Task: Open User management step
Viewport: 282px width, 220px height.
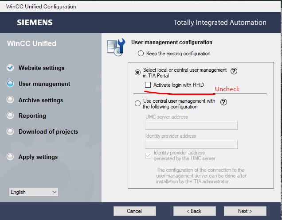Action: click(44, 84)
